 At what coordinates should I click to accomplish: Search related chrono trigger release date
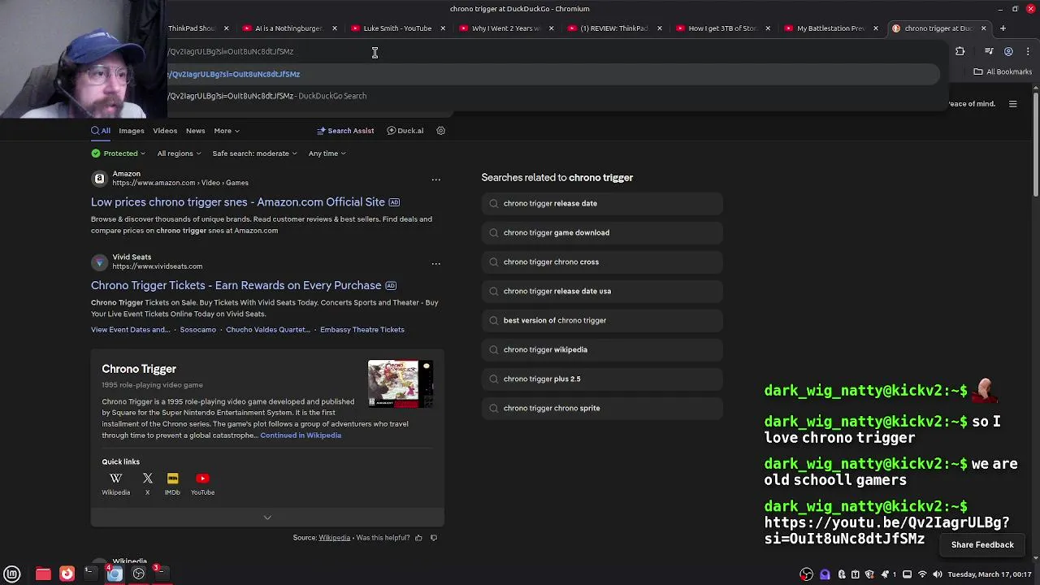point(602,203)
